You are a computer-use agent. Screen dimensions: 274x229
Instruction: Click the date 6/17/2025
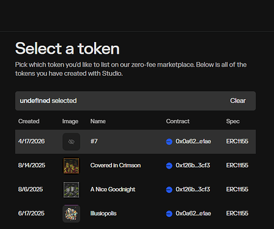coord(31,214)
